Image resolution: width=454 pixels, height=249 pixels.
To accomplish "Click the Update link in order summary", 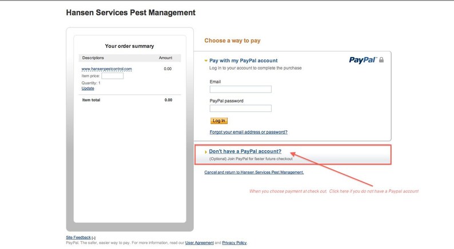I will pos(87,88).
